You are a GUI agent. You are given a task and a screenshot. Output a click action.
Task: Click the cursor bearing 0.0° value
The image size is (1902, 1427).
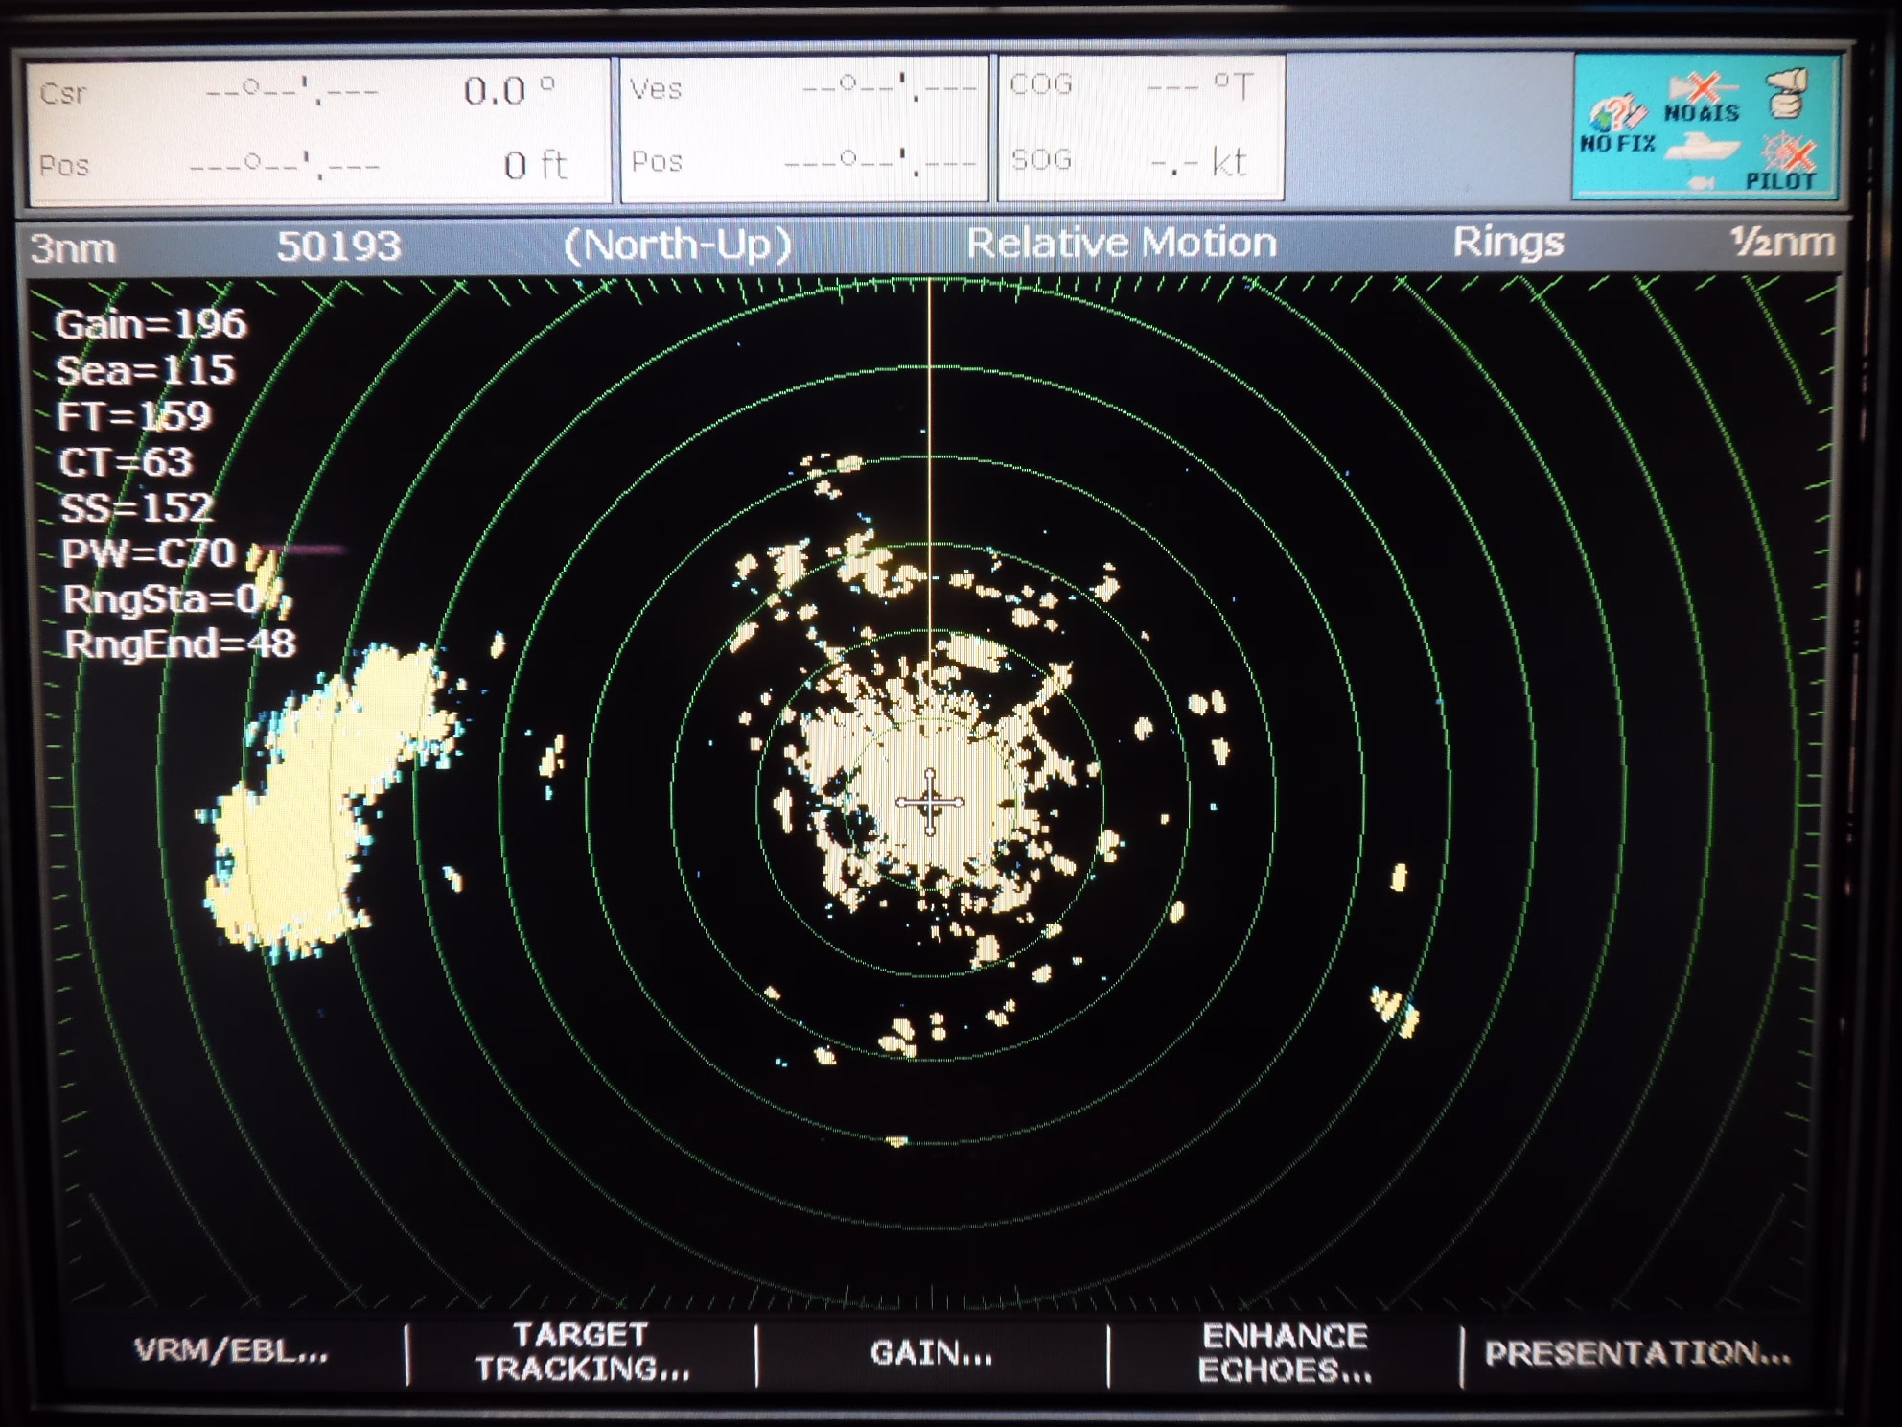(x=509, y=91)
